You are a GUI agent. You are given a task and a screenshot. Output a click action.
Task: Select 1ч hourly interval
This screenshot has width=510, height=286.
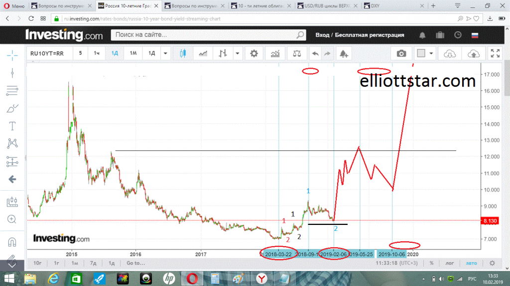point(97,53)
